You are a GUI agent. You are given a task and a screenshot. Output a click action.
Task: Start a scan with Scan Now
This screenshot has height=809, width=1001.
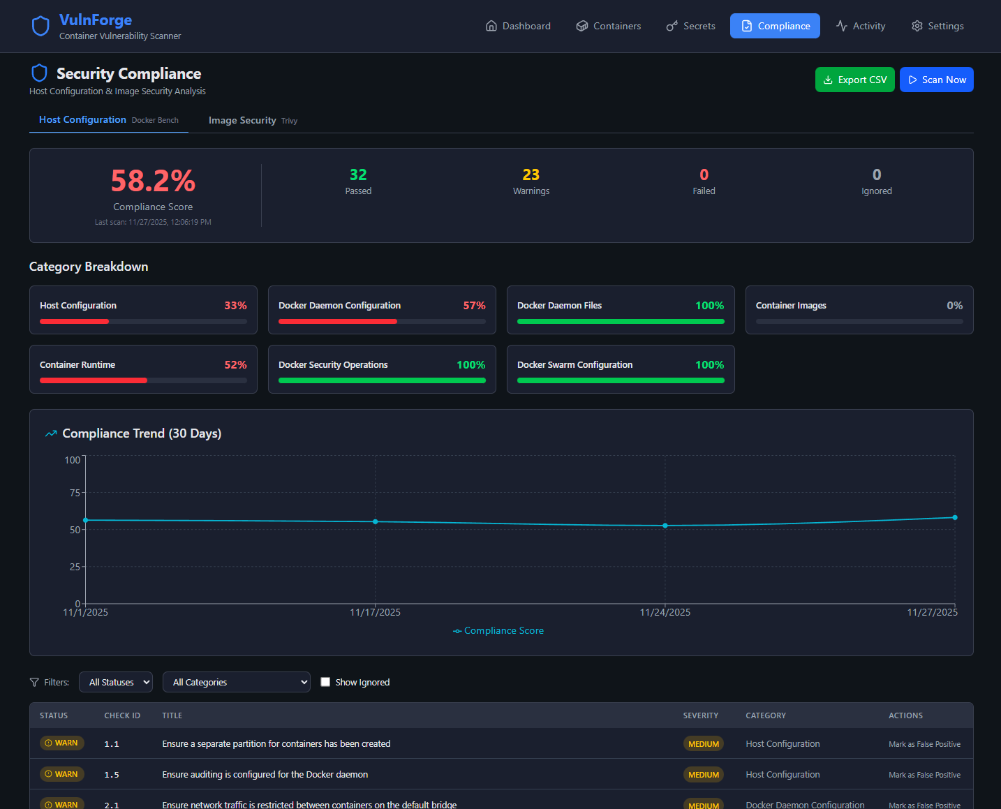(x=936, y=80)
